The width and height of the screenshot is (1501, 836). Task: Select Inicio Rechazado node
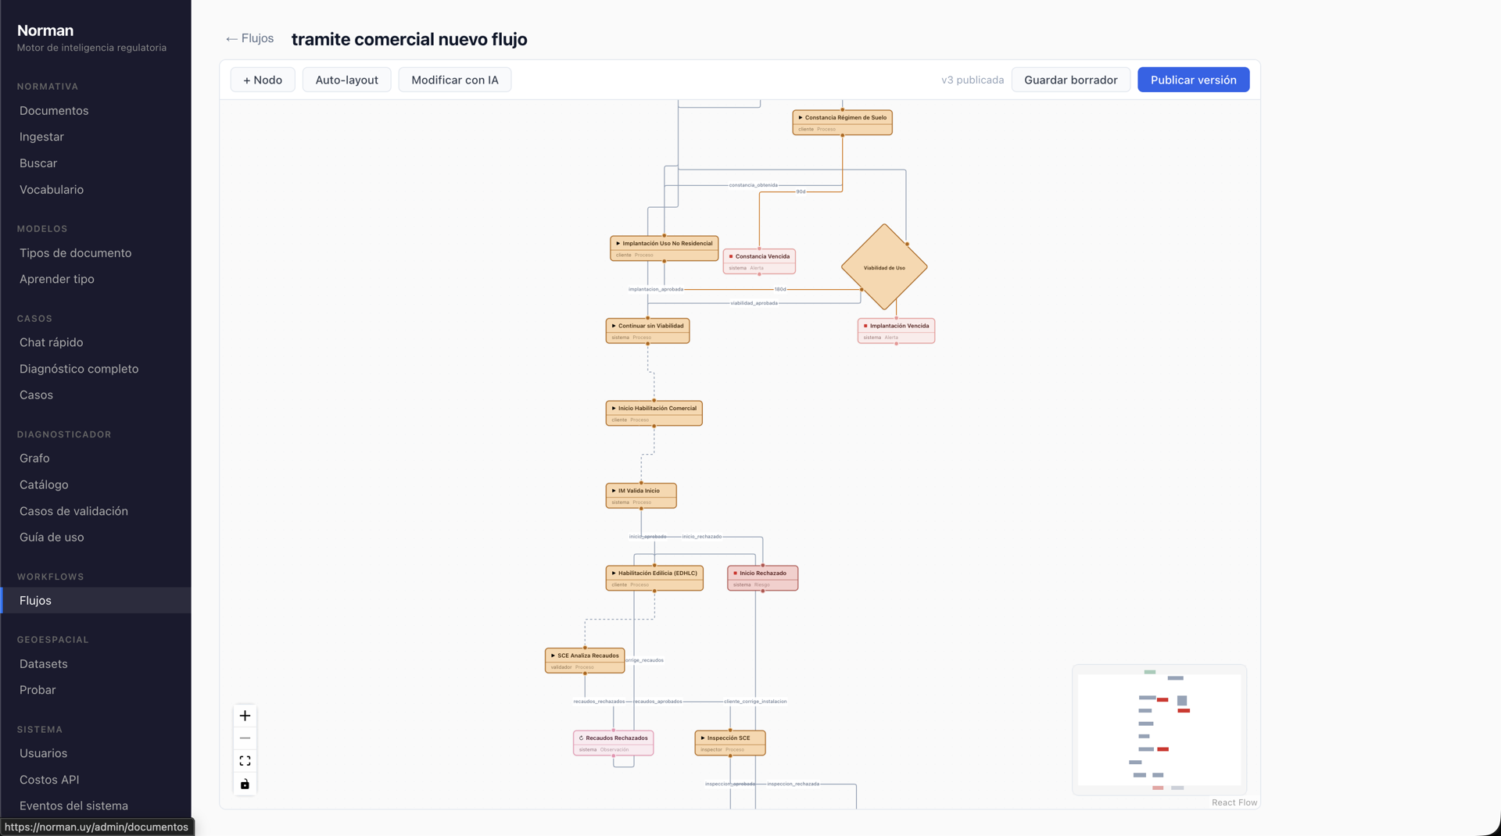click(x=762, y=578)
